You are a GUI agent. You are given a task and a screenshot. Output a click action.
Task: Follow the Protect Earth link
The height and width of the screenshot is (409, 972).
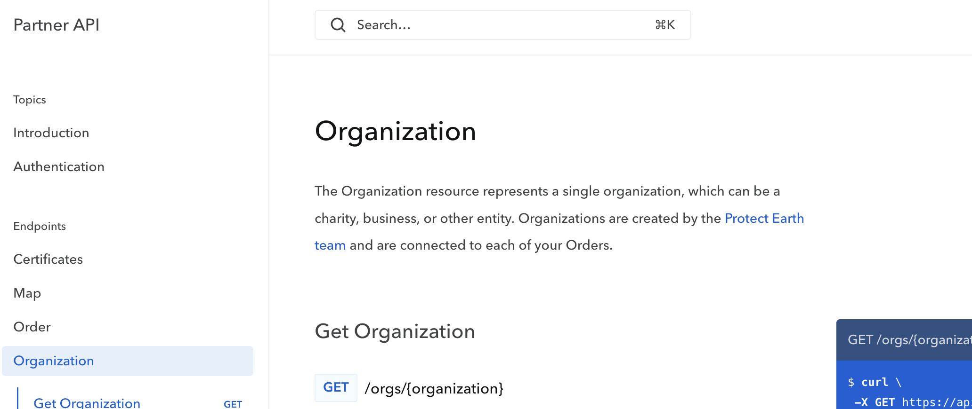pos(764,219)
